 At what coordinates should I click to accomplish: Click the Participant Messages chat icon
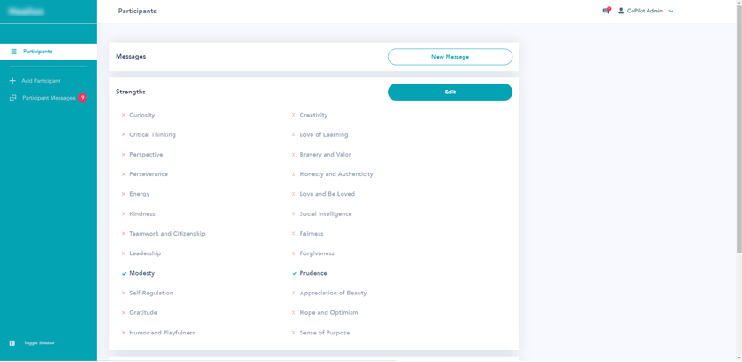(x=12, y=98)
